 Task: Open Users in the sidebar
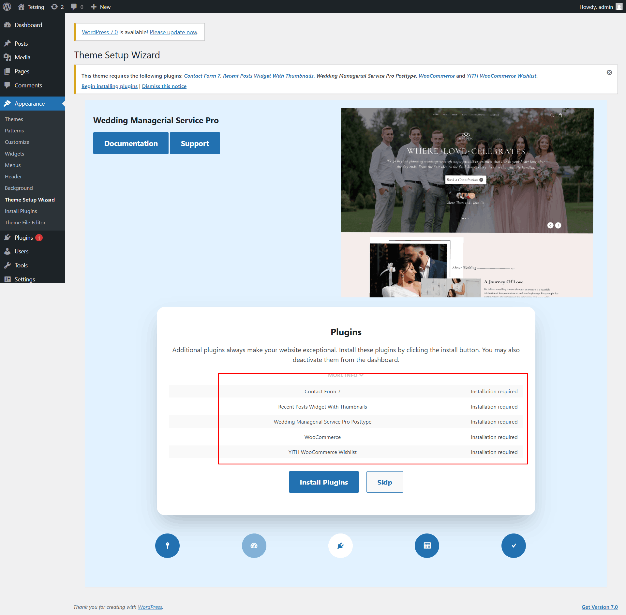pyautogui.click(x=33, y=251)
